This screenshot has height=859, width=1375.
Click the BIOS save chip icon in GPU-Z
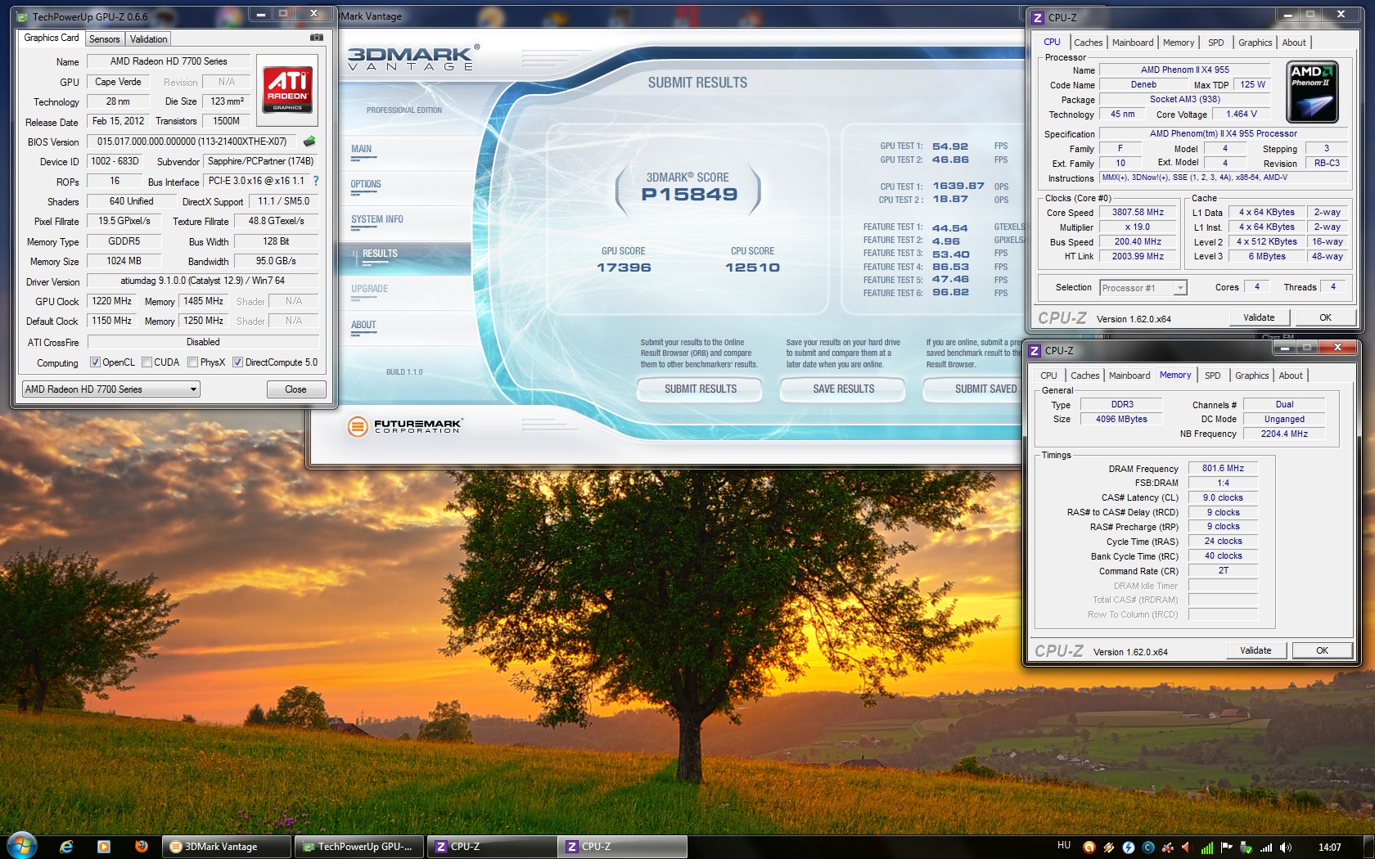(x=309, y=142)
